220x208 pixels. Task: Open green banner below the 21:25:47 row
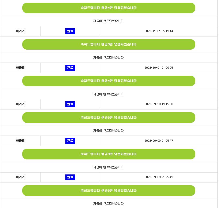(x=109, y=154)
